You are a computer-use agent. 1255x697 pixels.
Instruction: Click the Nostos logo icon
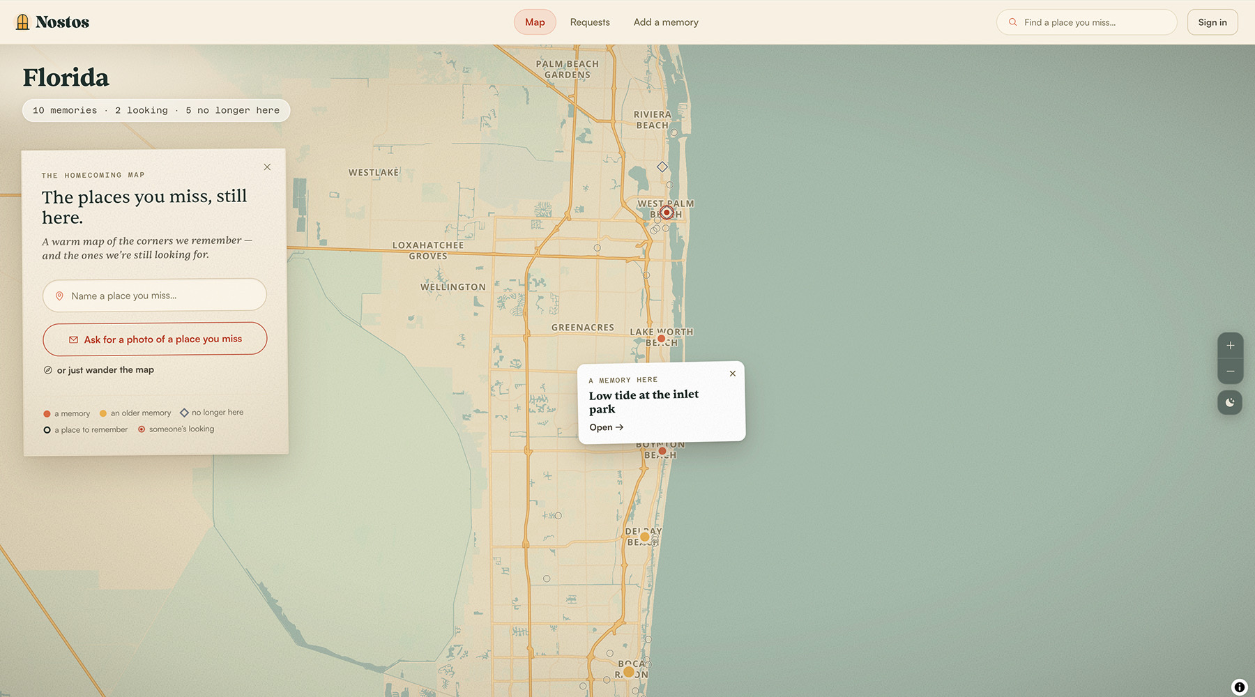(x=22, y=22)
